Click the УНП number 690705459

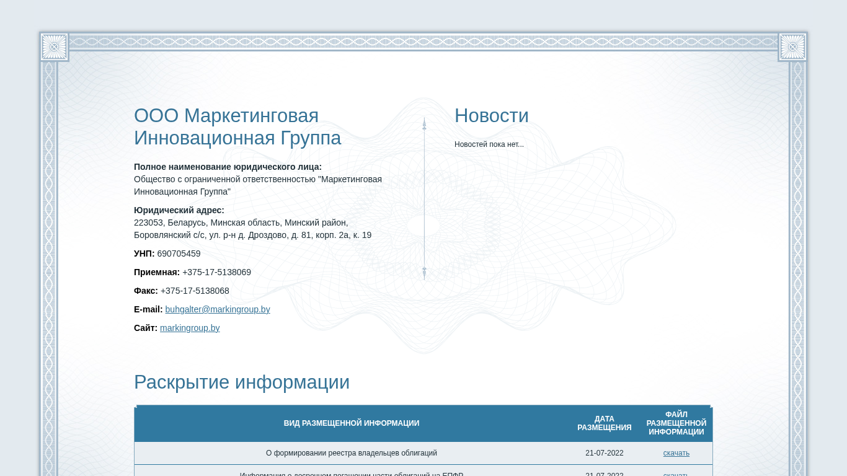click(179, 253)
